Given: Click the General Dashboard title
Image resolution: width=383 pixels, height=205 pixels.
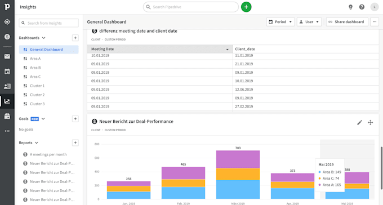Looking at the screenshot, I should point(107,22).
